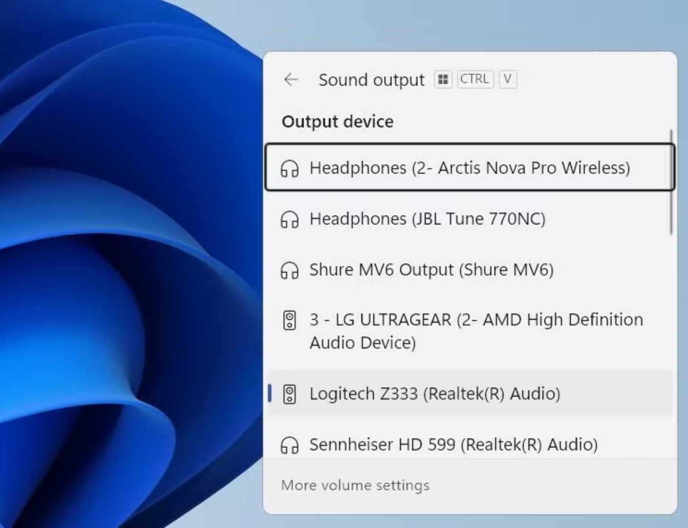Click the back arrow beside Sound output

[x=291, y=79]
